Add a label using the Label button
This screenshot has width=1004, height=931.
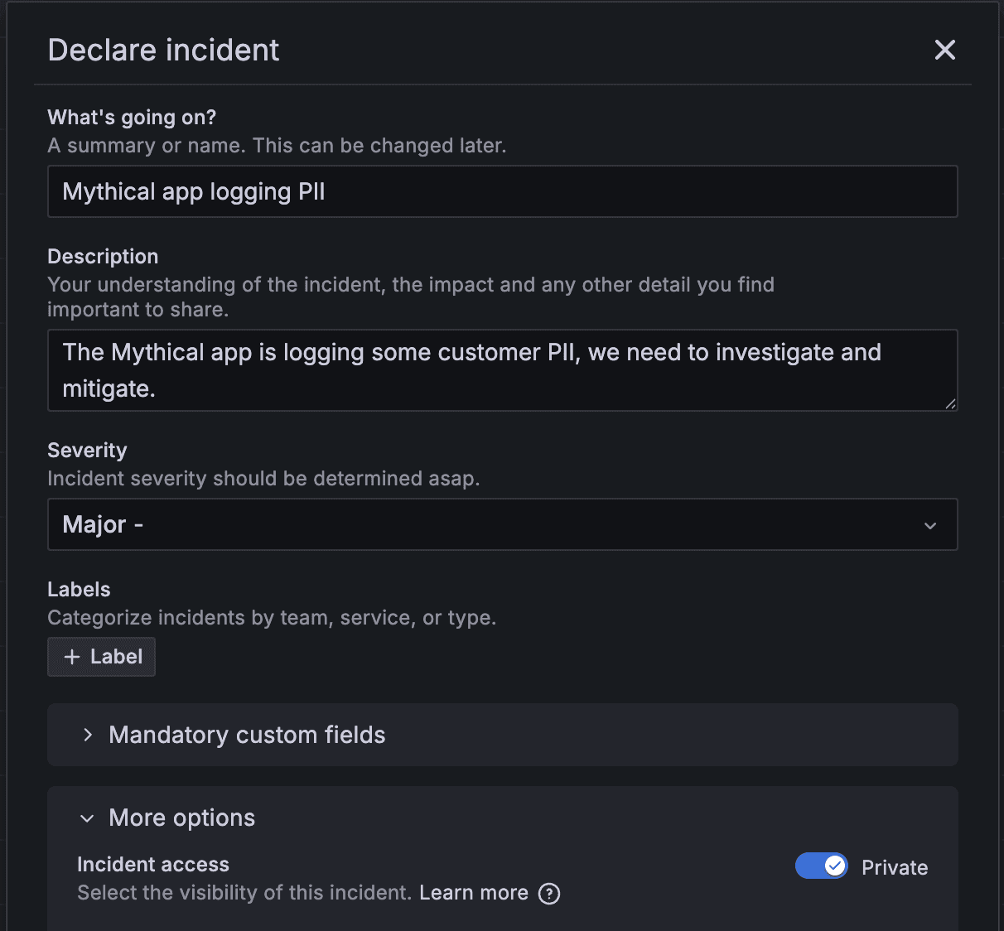101,656
